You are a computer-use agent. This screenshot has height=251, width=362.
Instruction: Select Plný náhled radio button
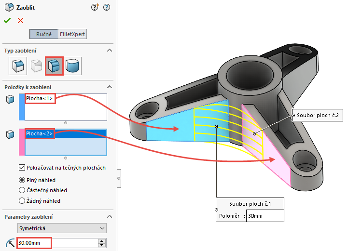tap(22, 180)
